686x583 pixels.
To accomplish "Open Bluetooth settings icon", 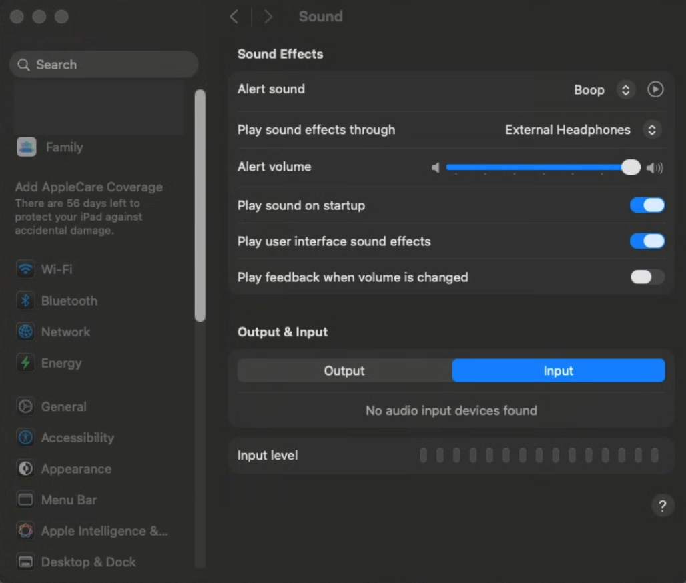I will click(x=26, y=301).
